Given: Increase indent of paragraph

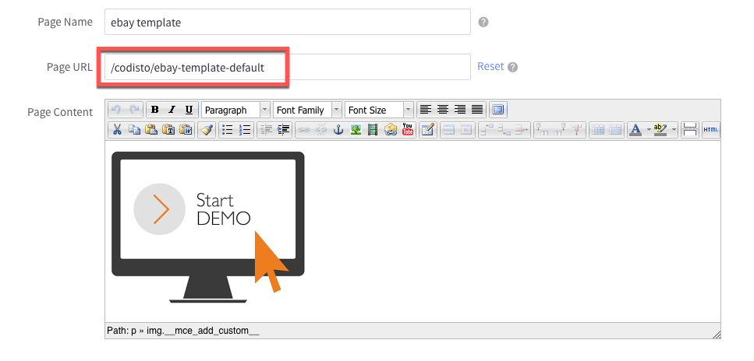Looking at the screenshot, I should 283,130.
